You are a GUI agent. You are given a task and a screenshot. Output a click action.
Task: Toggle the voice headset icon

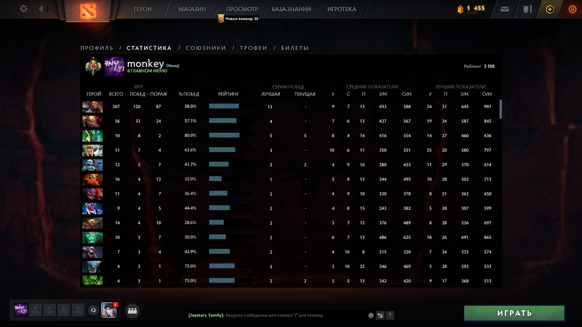click(x=93, y=310)
